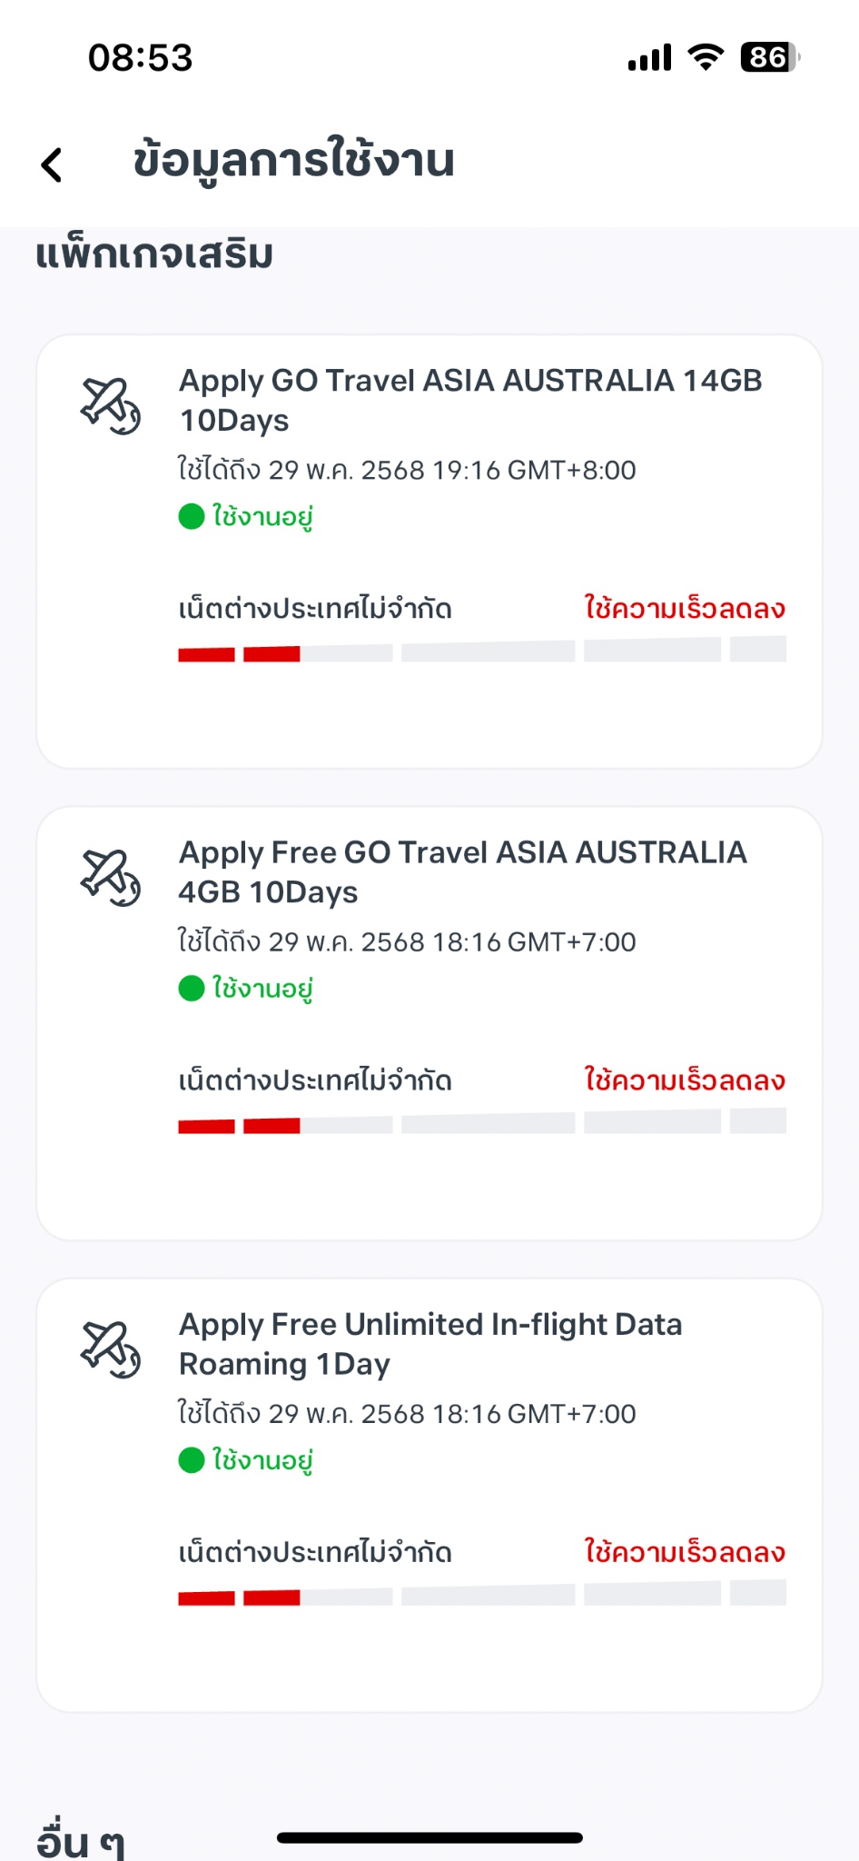Tap green active dot on In-flight package

click(x=192, y=1460)
